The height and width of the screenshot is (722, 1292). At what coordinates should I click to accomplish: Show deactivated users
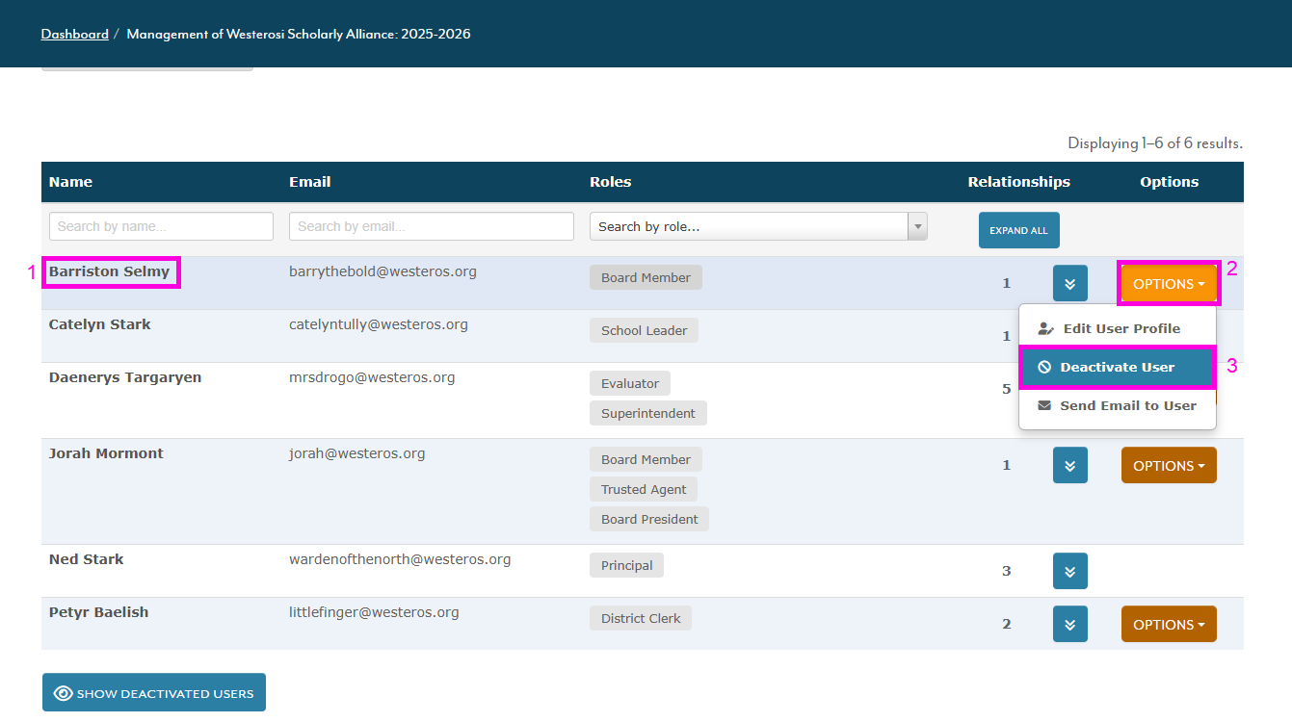pyautogui.click(x=154, y=692)
